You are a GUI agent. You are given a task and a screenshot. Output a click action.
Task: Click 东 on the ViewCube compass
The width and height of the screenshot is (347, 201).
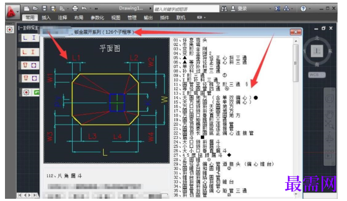tap(330, 51)
